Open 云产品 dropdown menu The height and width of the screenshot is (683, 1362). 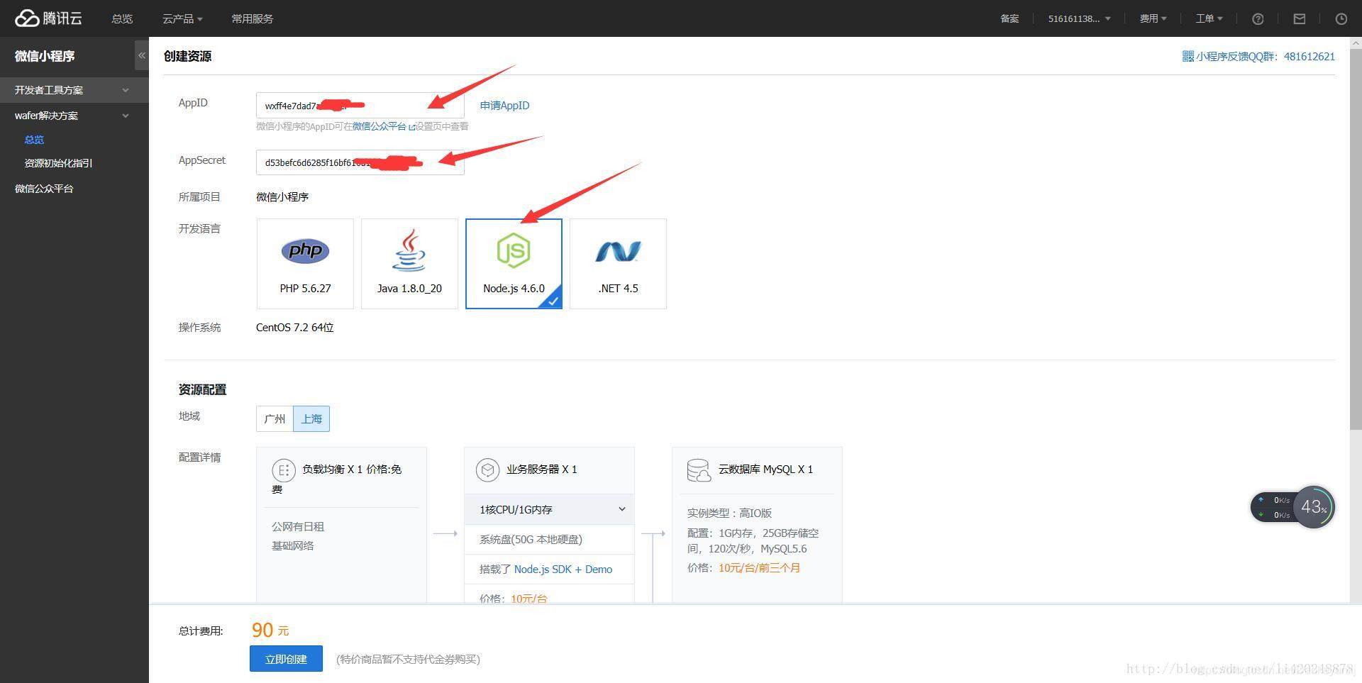coord(182,19)
